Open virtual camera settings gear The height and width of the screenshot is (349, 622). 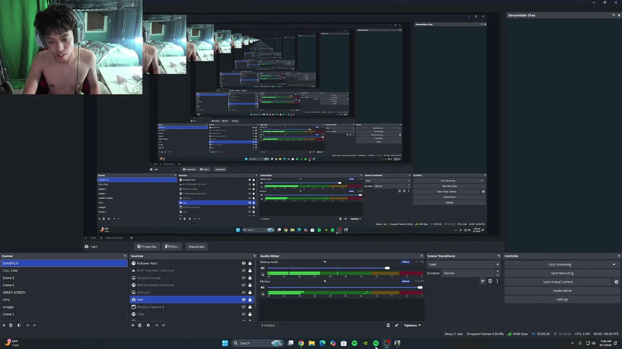pos(616,282)
